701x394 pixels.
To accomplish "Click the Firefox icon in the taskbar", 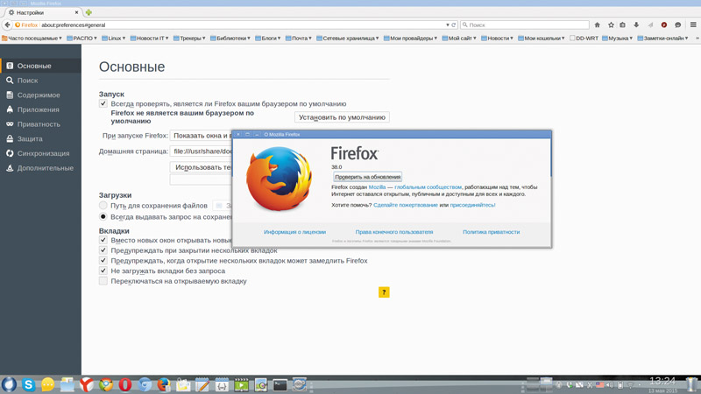I will pos(164,384).
